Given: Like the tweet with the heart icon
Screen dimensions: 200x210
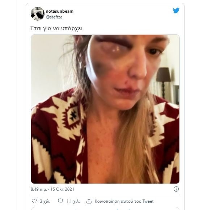Looking at the screenshot, I should [x=34, y=201].
